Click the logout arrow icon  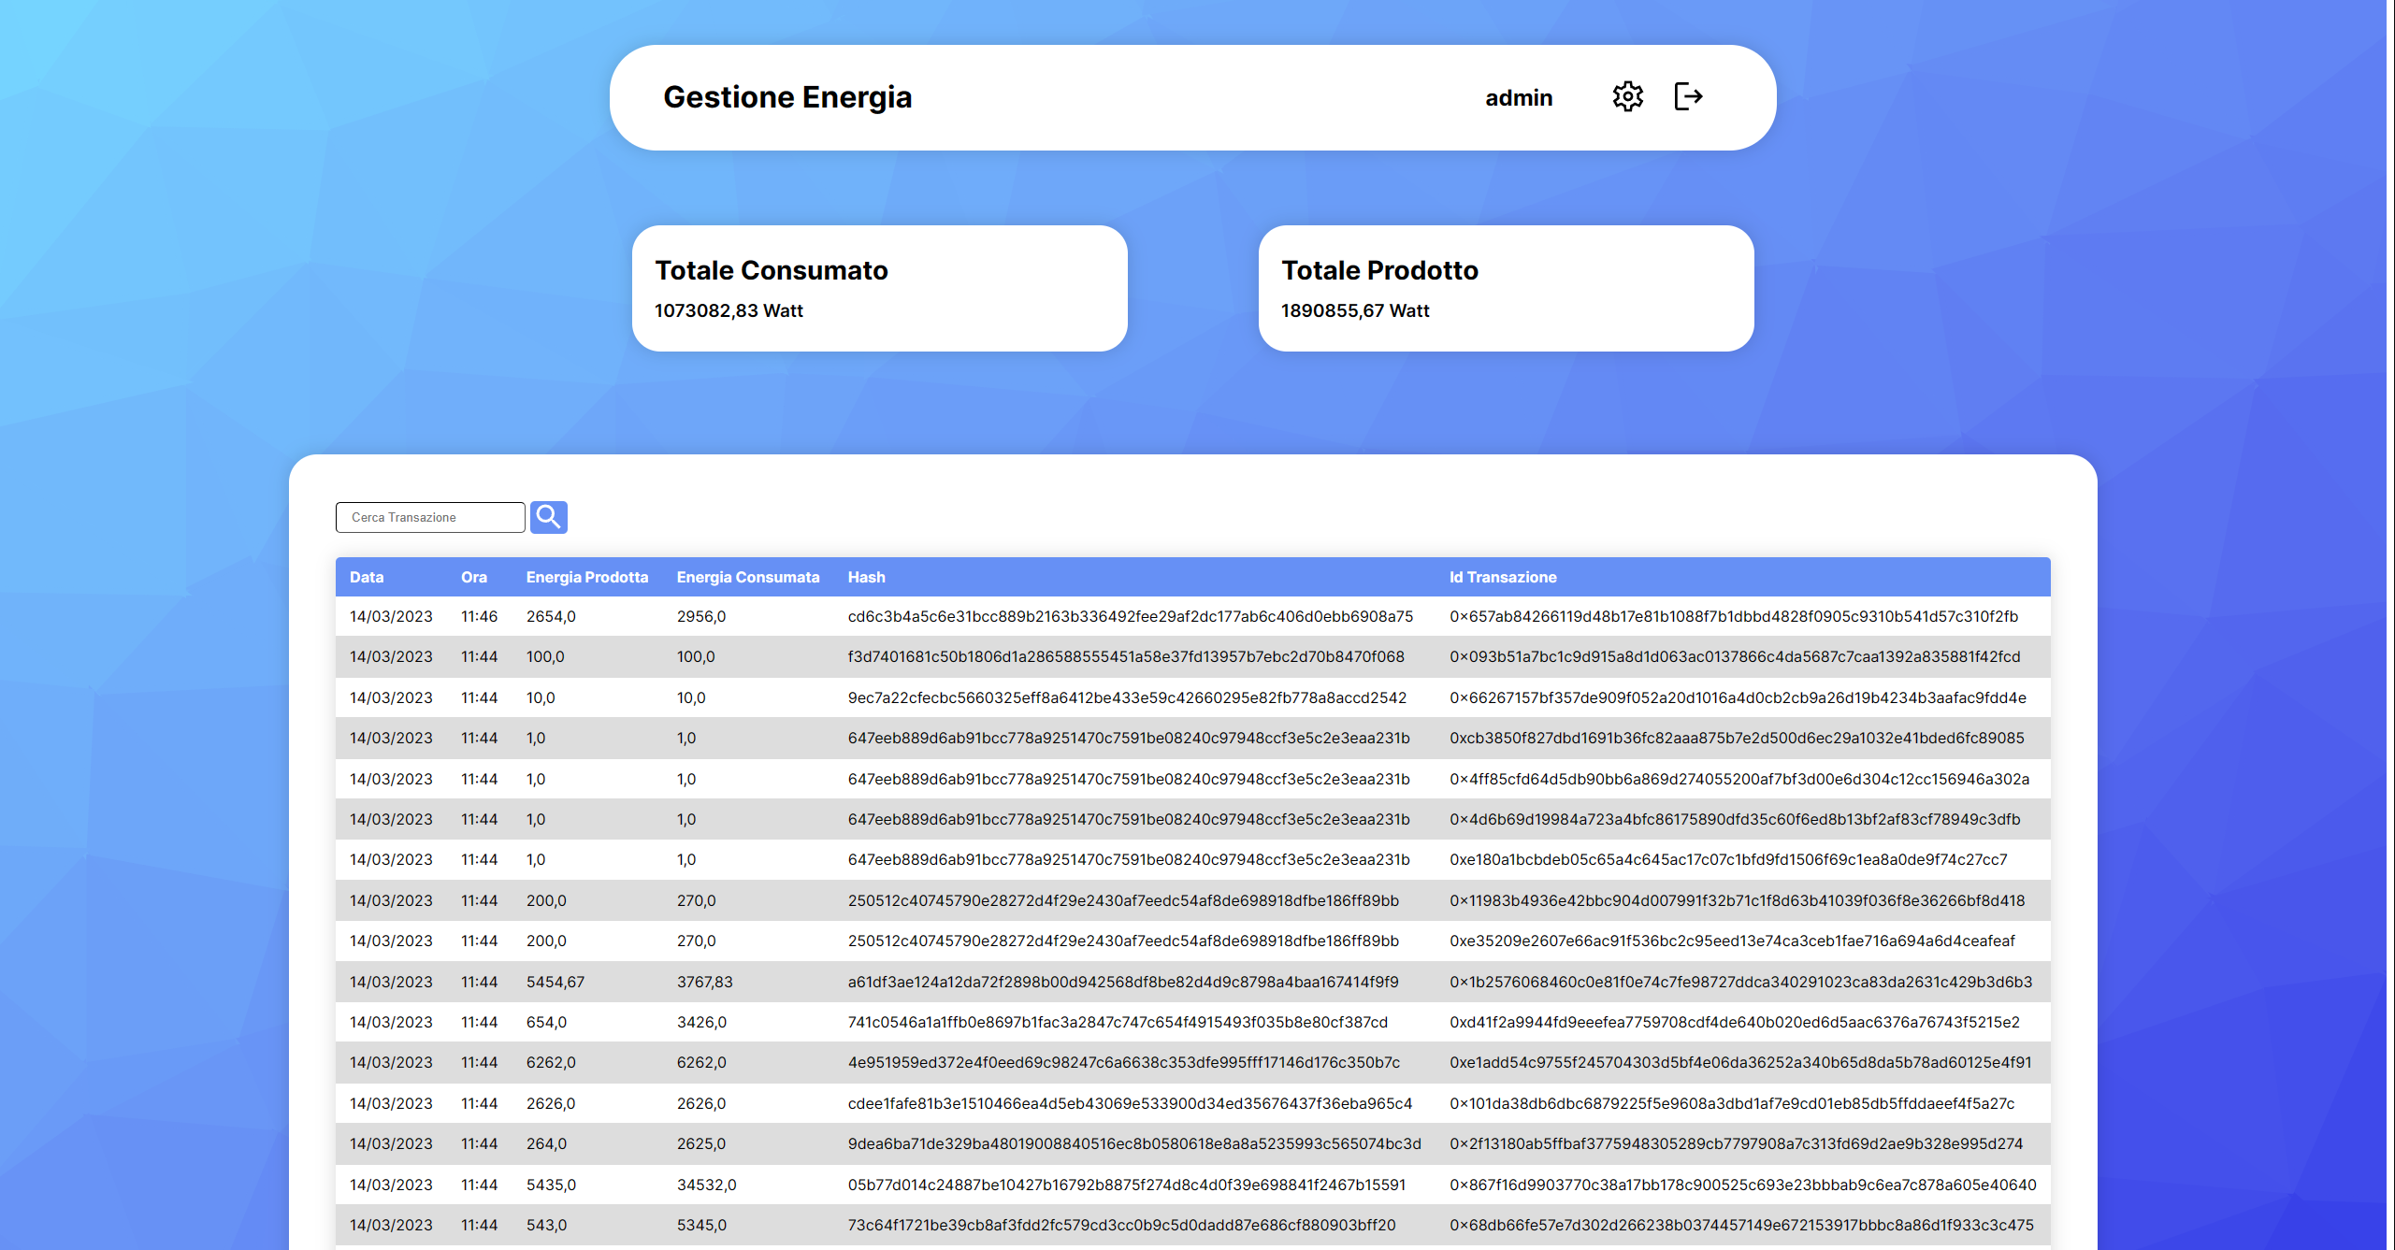(x=1688, y=96)
